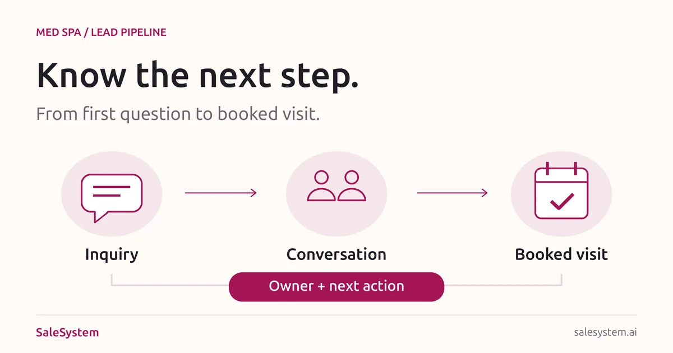Click the Know the next step headline
673x353 pixels.
tap(197, 74)
